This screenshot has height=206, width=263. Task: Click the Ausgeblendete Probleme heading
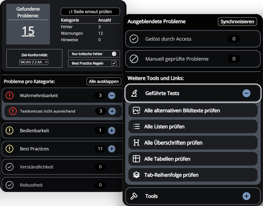tap(157, 22)
